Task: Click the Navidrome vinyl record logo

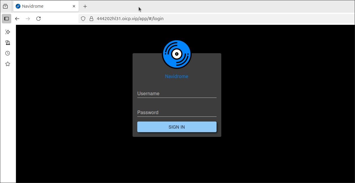Action: pyautogui.click(x=177, y=54)
